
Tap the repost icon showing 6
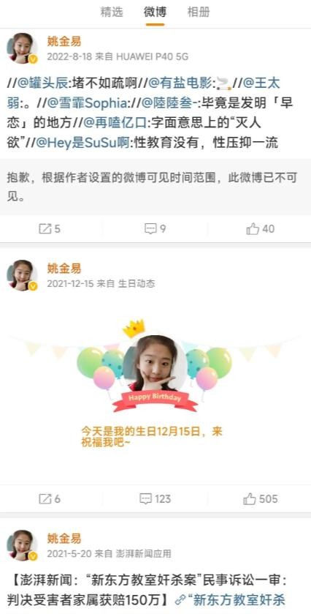(45, 499)
